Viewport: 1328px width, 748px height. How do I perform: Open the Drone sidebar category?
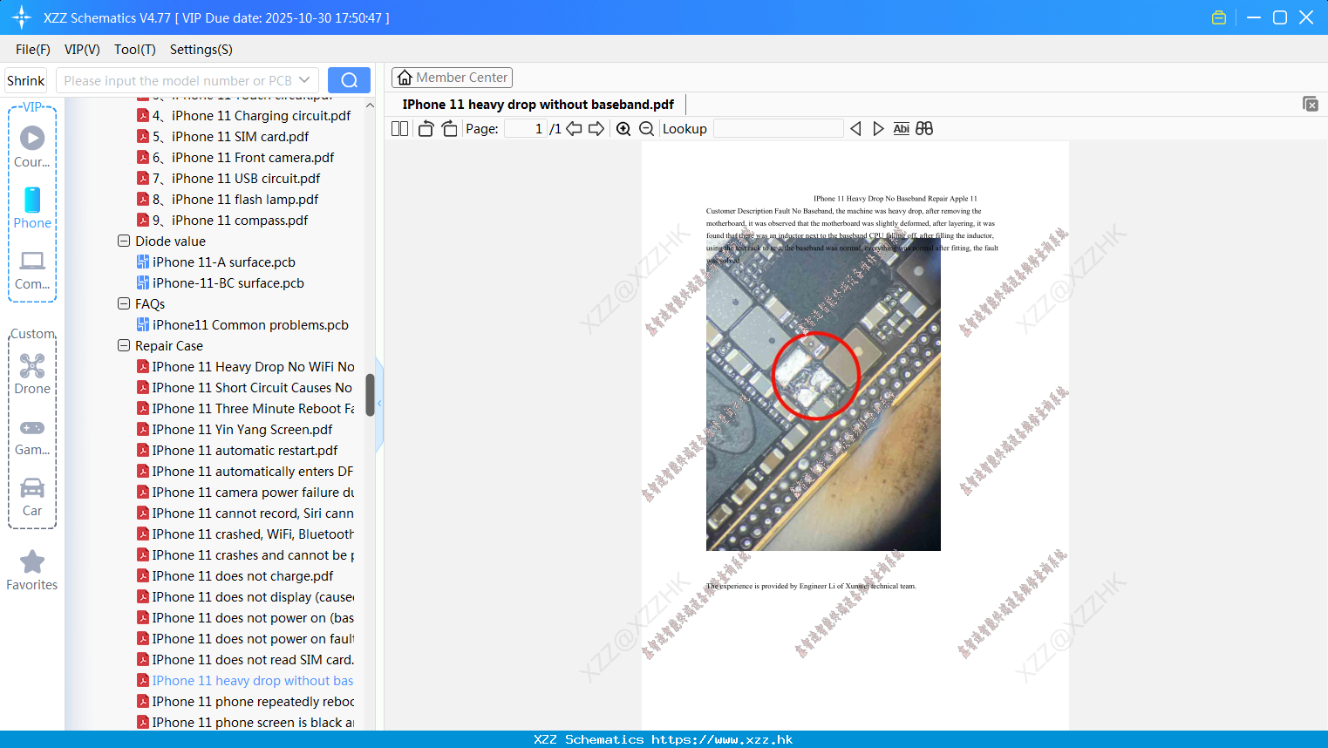(x=32, y=374)
